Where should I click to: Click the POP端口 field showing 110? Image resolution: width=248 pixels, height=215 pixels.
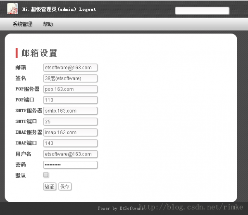click(70, 100)
